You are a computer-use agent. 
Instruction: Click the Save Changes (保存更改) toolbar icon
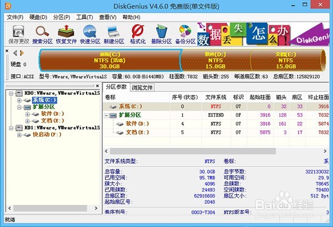[18, 34]
